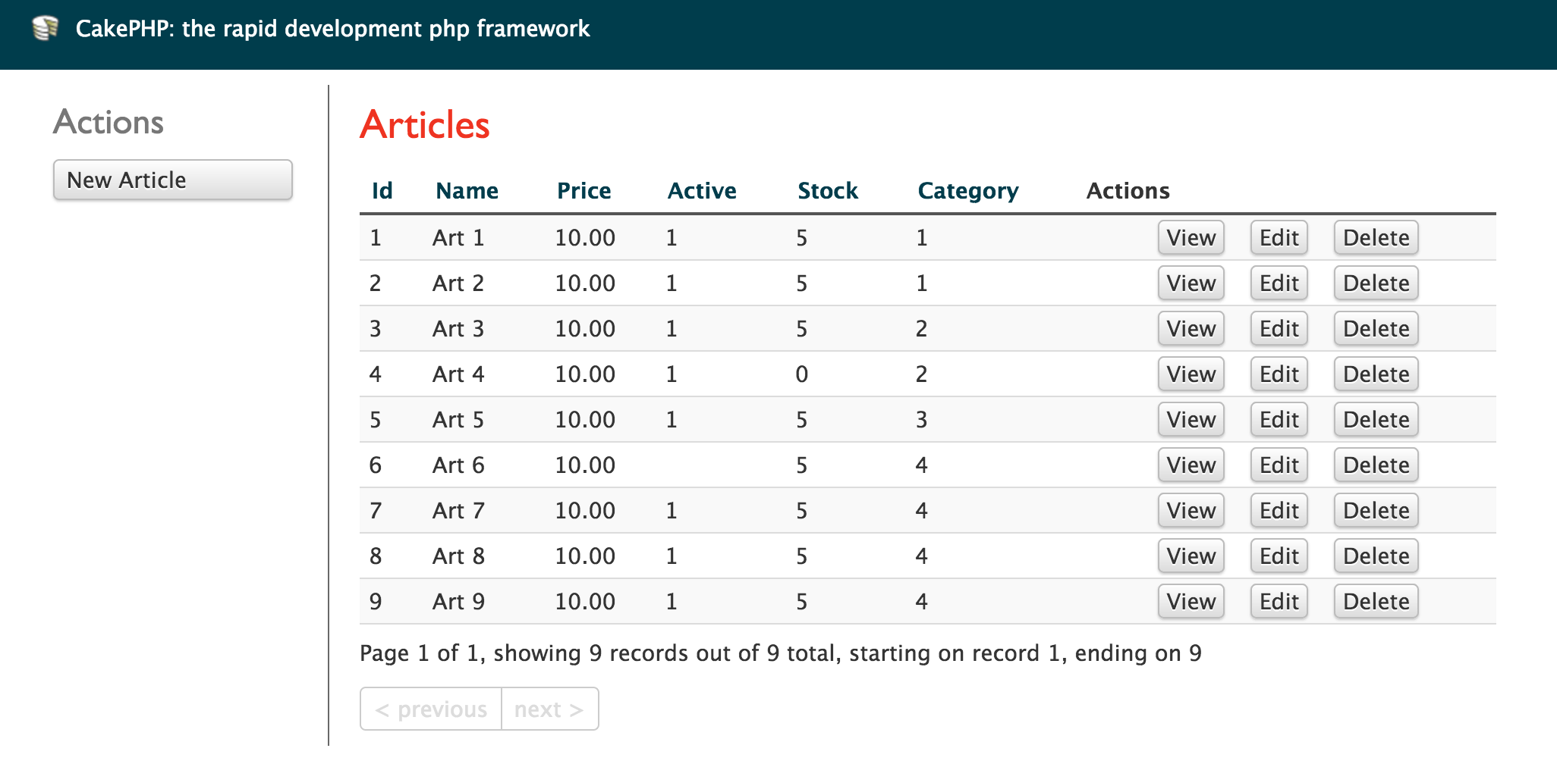Viewport: 1557px width, 764px height.
Task: Open the CakePHP framework header link
Action: pos(332,29)
